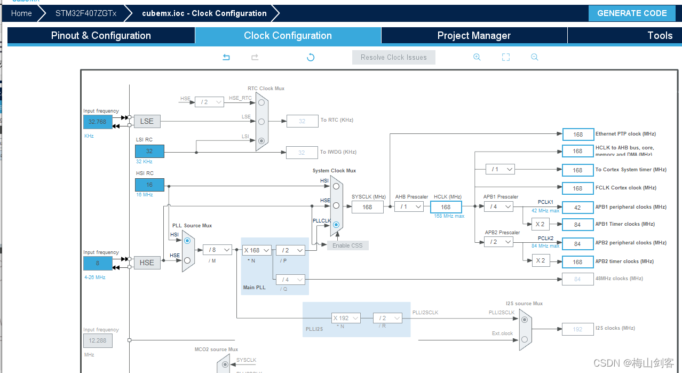Viewport: 682px width, 373px height.
Task: Select HSE_RTC in RTC Clock Mux
Action: pos(261,102)
